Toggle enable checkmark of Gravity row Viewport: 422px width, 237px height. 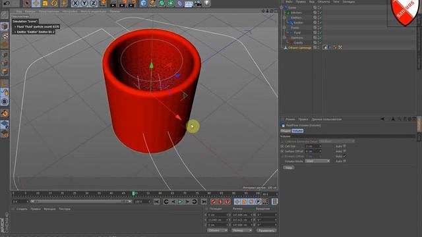pyautogui.click(x=321, y=43)
